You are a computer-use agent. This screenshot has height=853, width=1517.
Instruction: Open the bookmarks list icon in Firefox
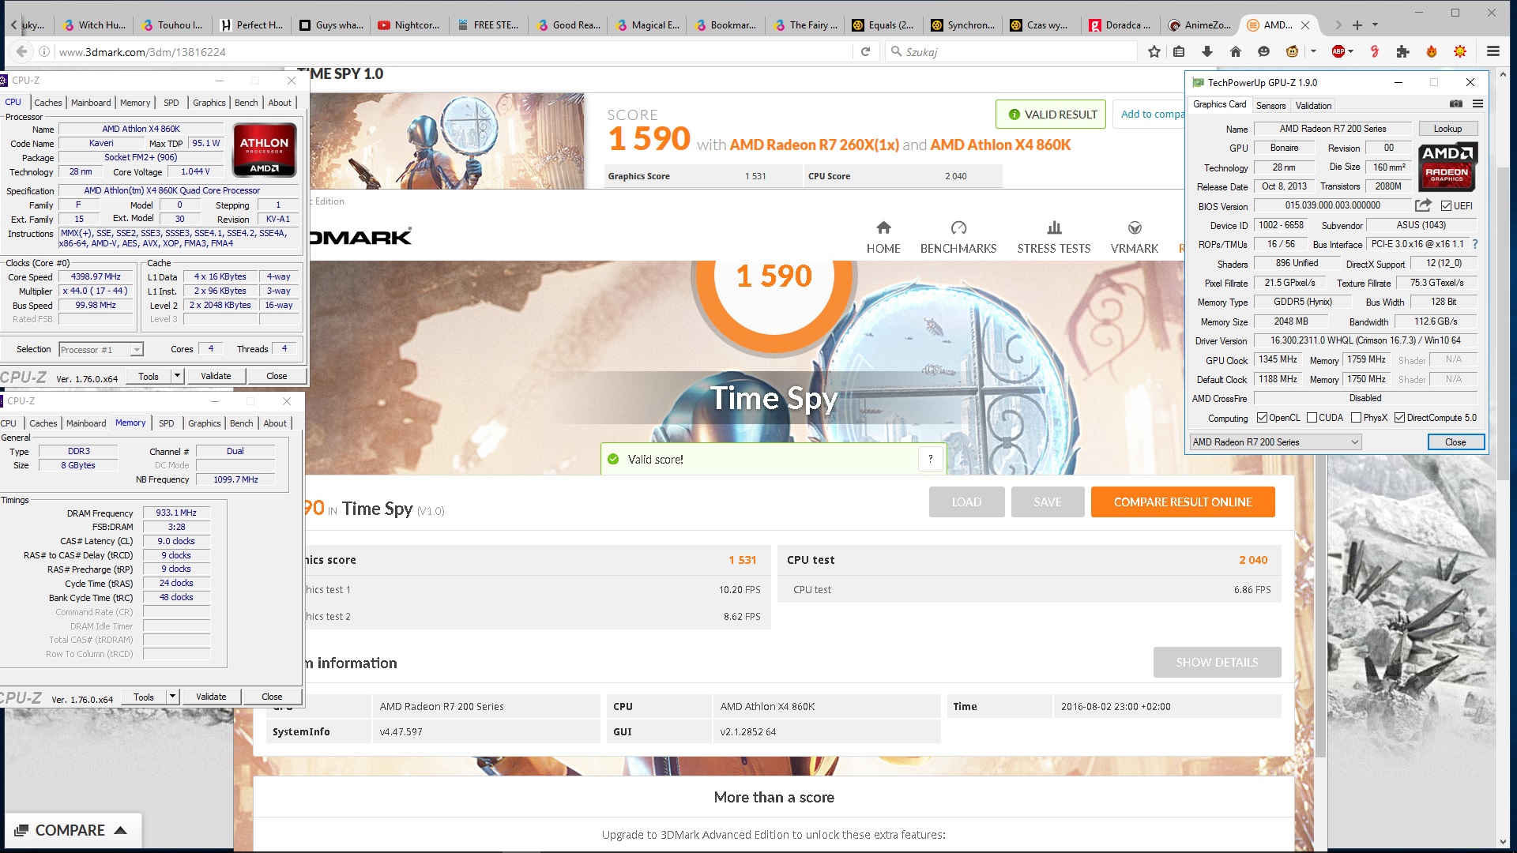pyautogui.click(x=1179, y=51)
